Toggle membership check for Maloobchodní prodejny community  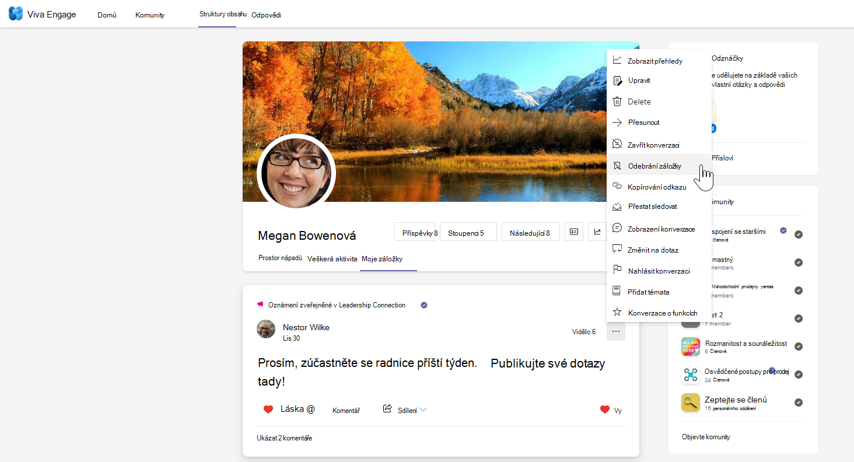(799, 290)
